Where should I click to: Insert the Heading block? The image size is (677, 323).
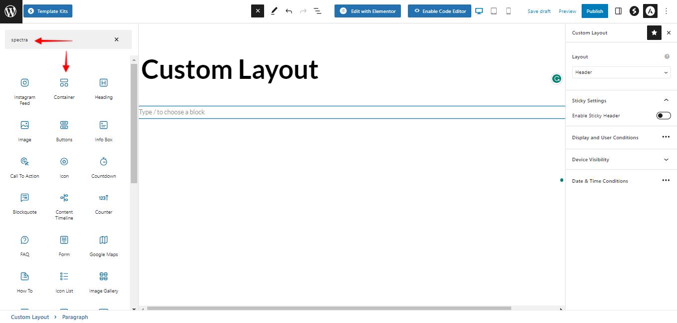(x=103, y=89)
